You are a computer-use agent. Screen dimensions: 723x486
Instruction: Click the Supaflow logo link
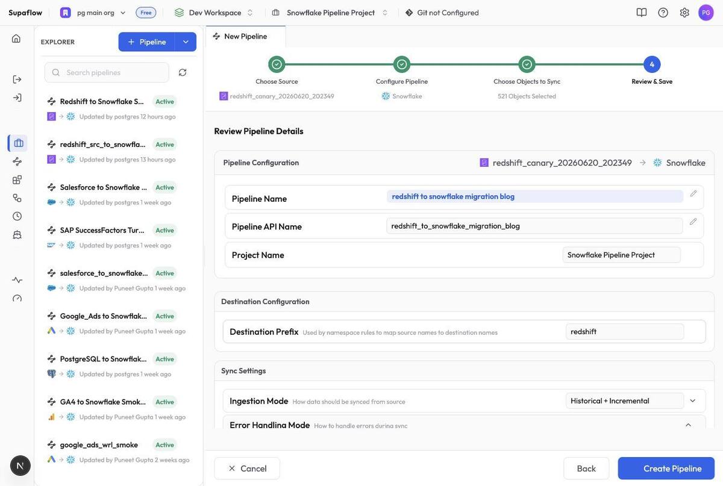click(25, 13)
